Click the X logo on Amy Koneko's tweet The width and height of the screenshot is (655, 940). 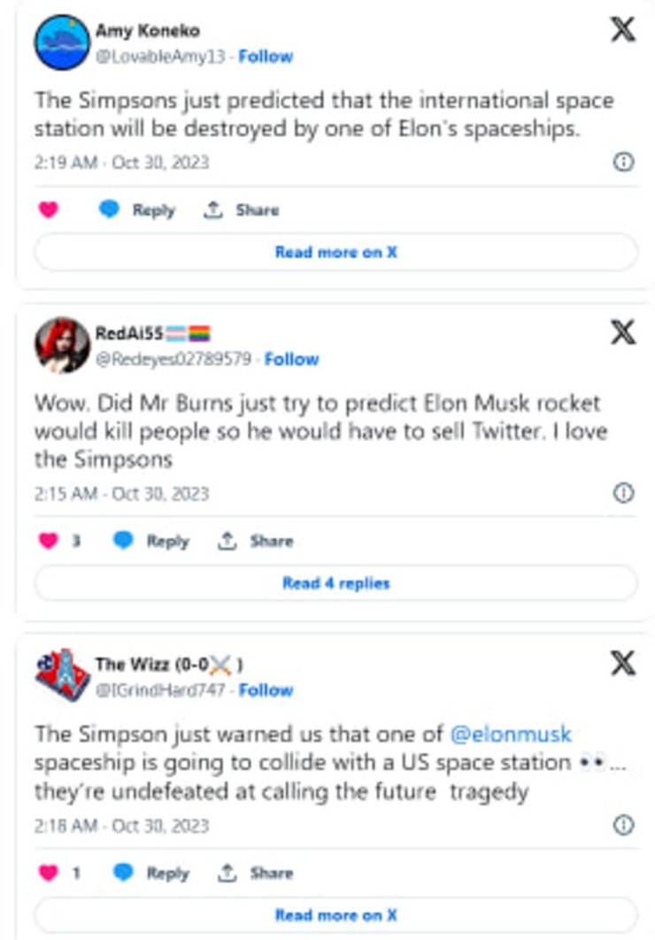[x=623, y=29]
